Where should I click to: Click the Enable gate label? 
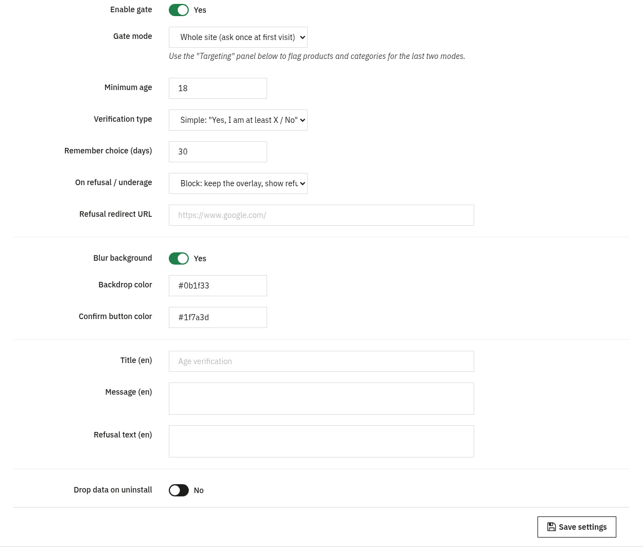click(131, 9)
